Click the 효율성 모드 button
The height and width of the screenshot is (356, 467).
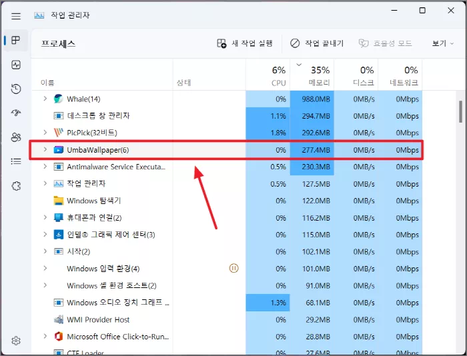385,43
